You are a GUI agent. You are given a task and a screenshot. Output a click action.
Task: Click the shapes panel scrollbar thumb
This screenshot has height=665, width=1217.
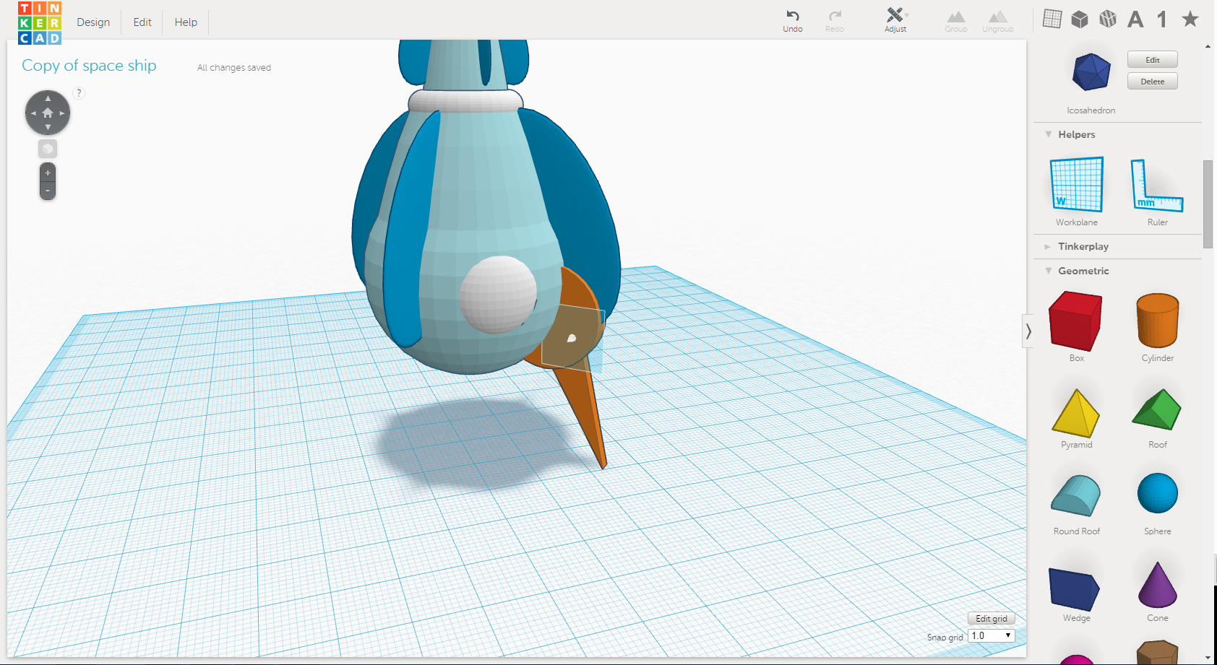click(x=1208, y=204)
